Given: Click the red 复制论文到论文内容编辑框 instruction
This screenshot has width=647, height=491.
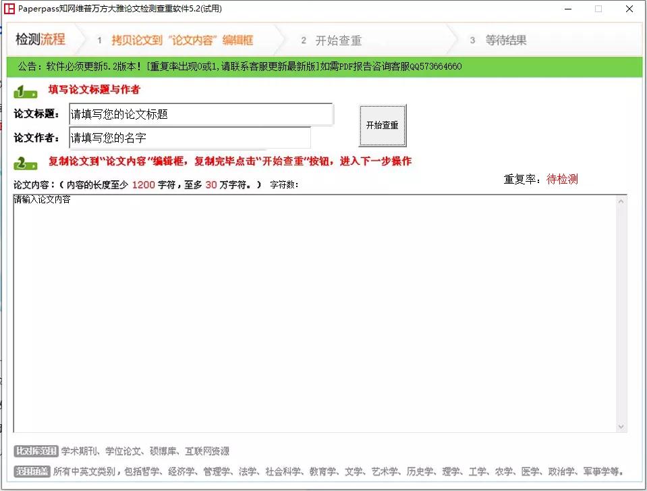Looking at the screenshot, I should click(x=230, y=161).
